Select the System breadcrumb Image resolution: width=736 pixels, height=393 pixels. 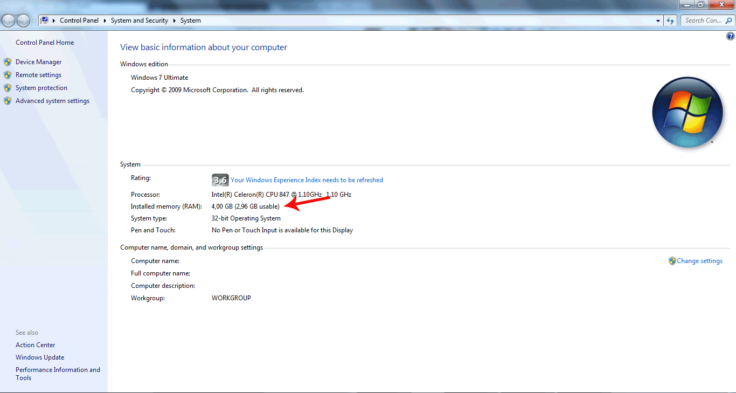(191, 20)
